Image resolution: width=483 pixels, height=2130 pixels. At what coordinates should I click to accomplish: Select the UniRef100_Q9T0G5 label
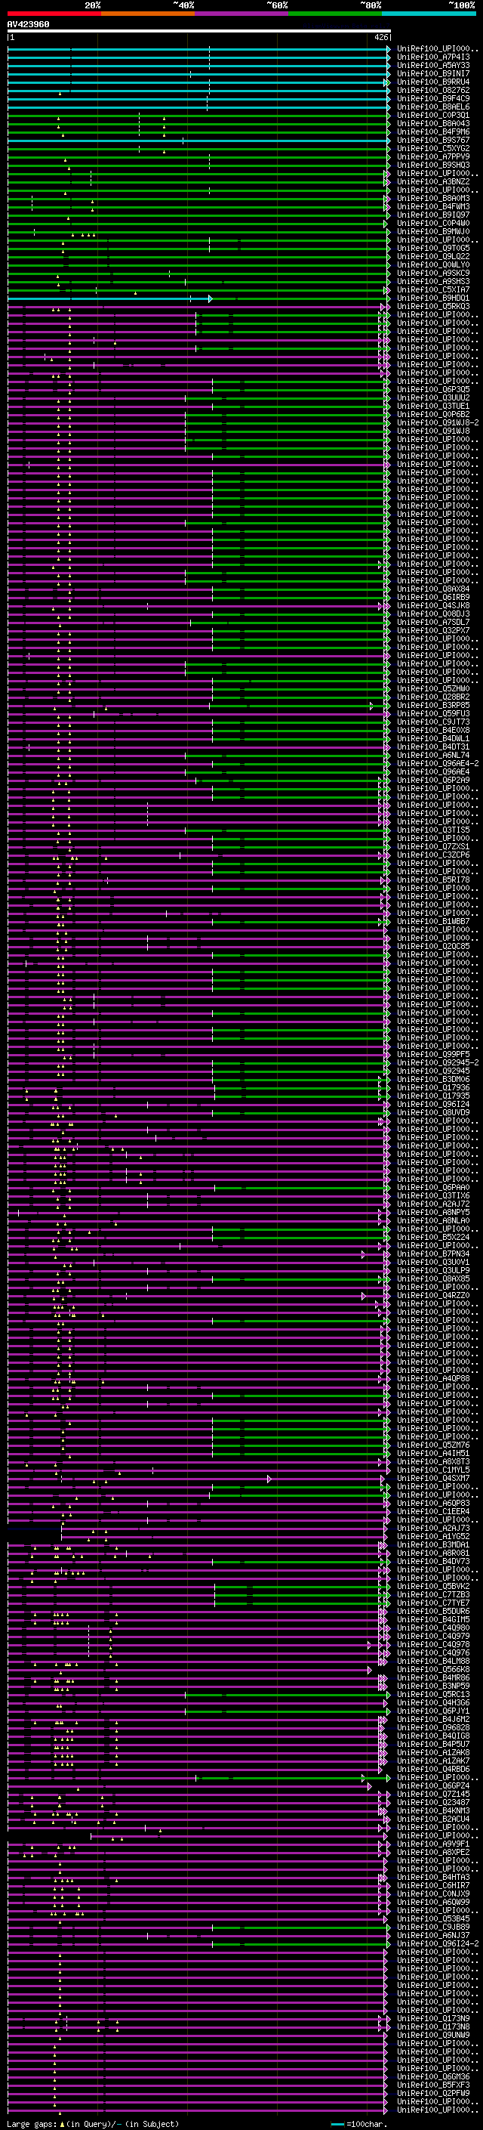point(433,248)
